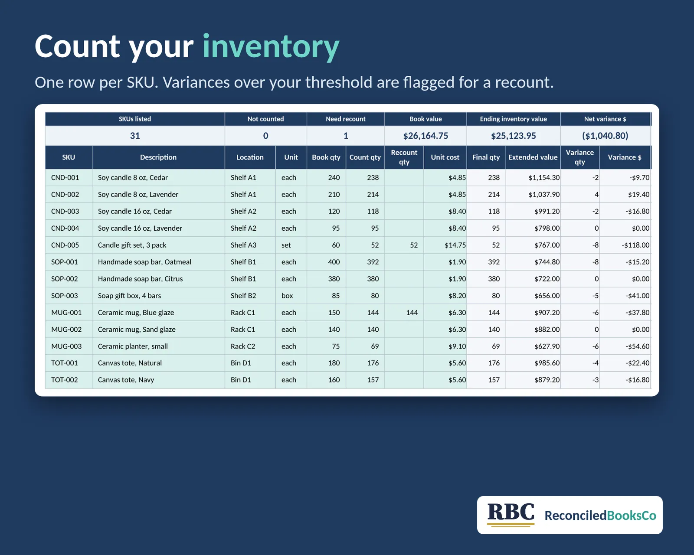The width and height of the screenshot is (694, 555).
Task: Select the count qty 118 for CND-003
Action: 365,212
